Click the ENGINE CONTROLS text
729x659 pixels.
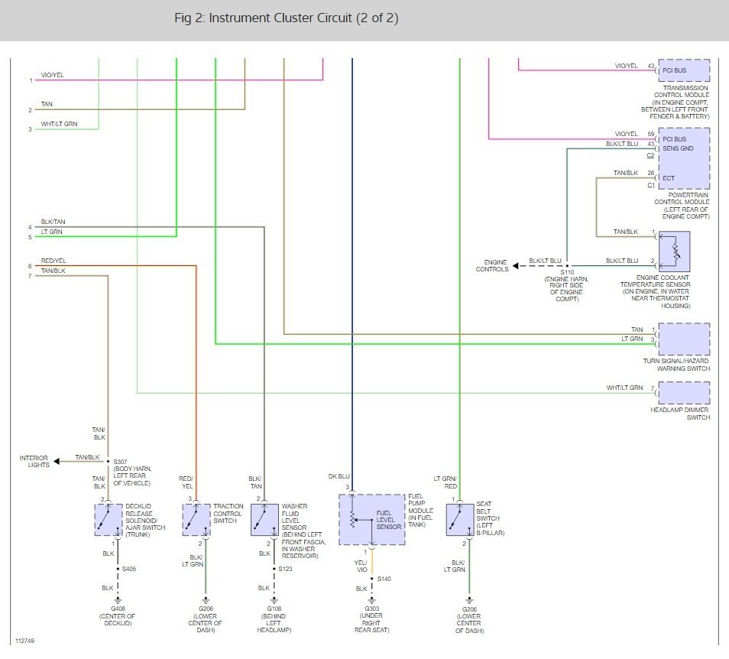[492, 265]
